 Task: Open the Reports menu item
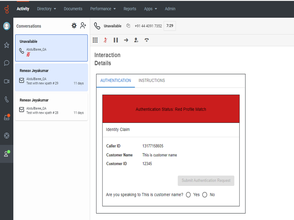(x=130, y=9)
